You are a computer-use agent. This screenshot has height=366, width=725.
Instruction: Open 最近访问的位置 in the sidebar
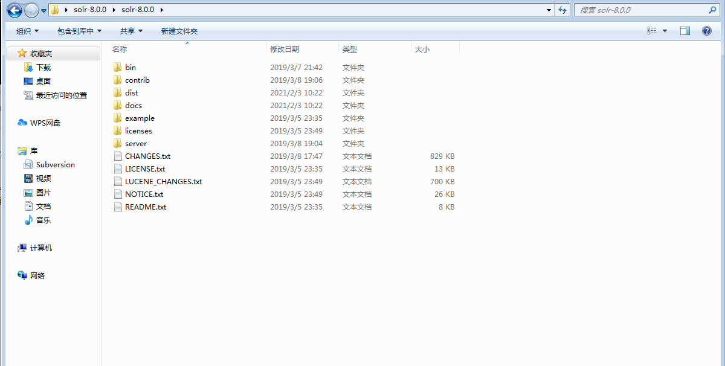click(x=62, y=95)
